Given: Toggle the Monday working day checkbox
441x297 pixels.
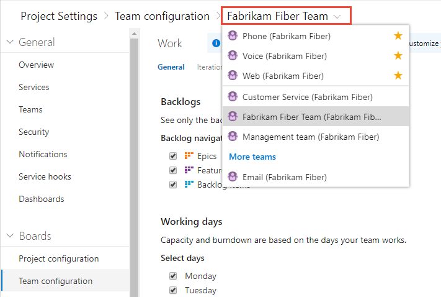Looking at the screenshot, I should point(174,276).
